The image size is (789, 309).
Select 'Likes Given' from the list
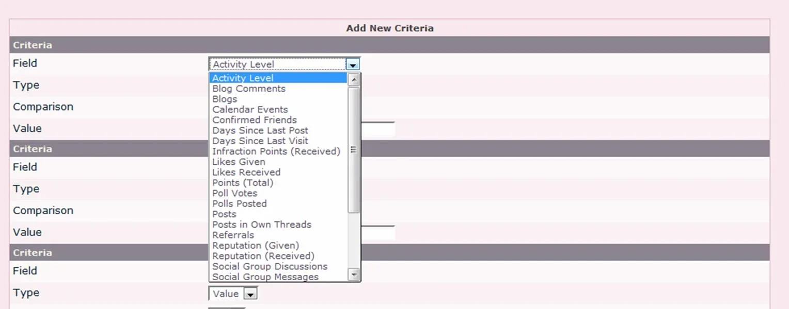click(278, 162)
